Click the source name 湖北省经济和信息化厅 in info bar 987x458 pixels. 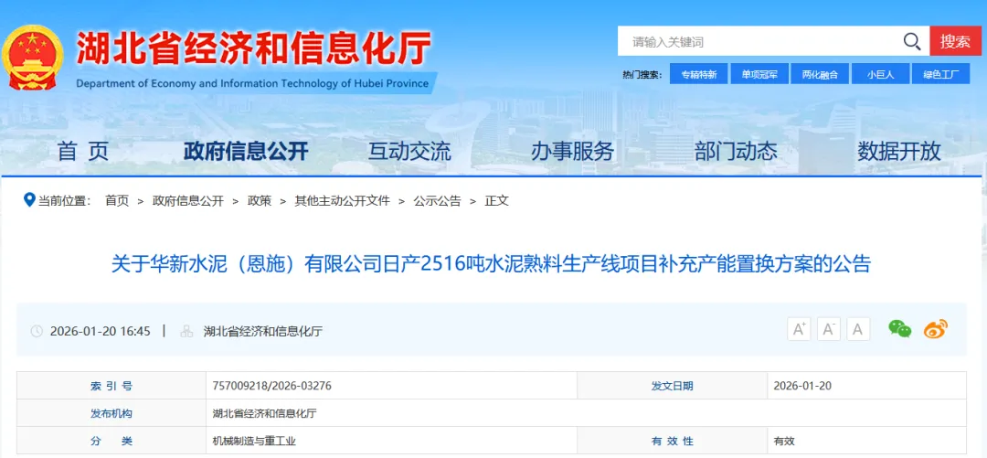(263, 331)
